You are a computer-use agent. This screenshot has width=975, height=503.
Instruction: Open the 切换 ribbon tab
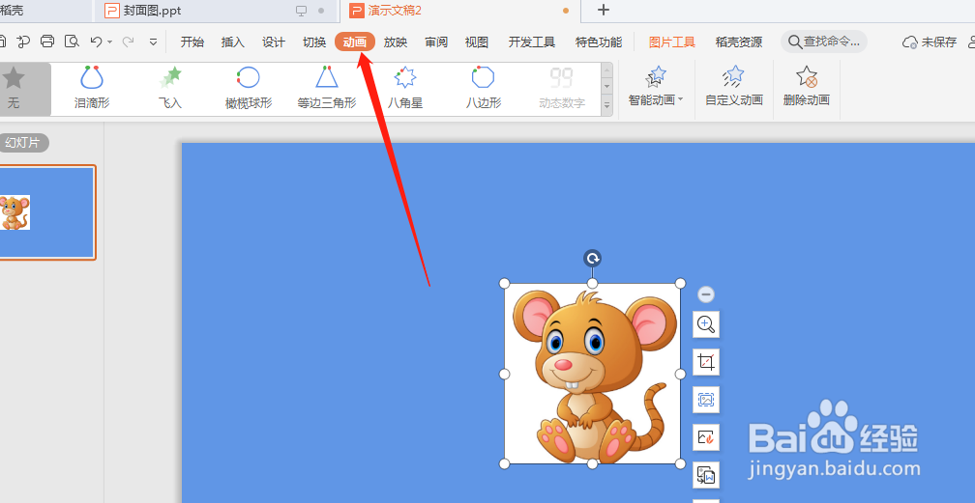coord(314,42)
